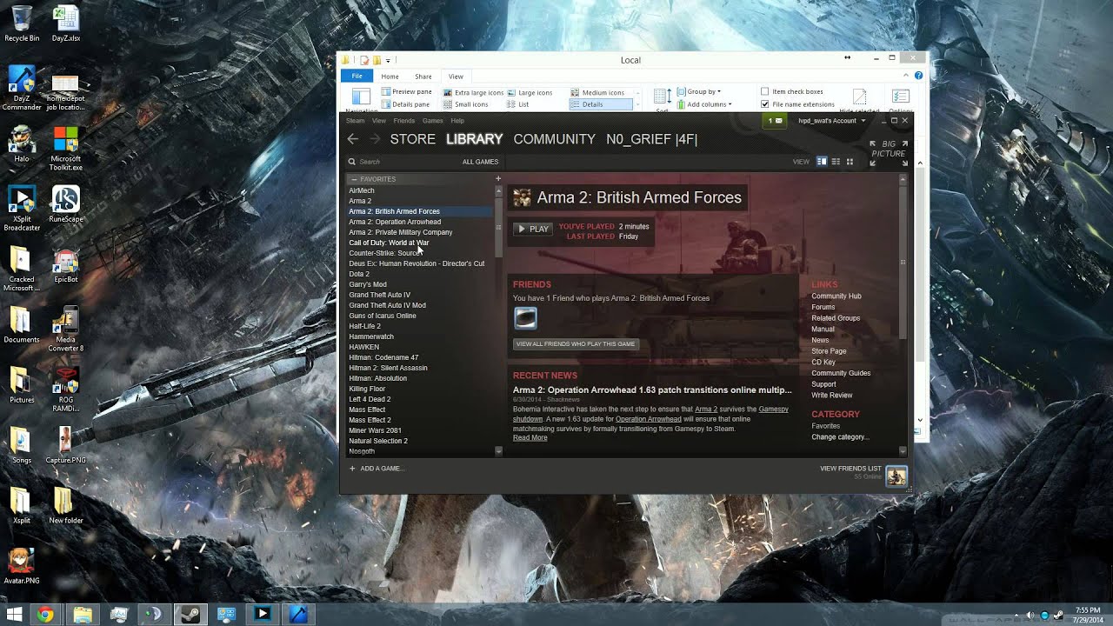The image size is (1113, 626).
Task: Go to the STORE tab in Steam
Action: pyautogui.click(x=412, y=139)
